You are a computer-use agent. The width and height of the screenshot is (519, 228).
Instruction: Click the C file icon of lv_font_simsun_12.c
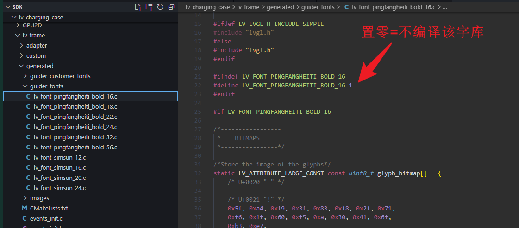coord(28,158)
